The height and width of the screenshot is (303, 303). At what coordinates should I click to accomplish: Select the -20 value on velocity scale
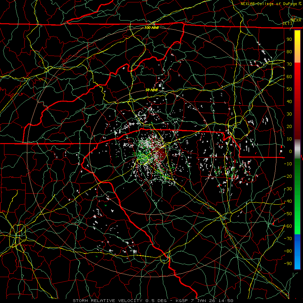click(288, 176)
